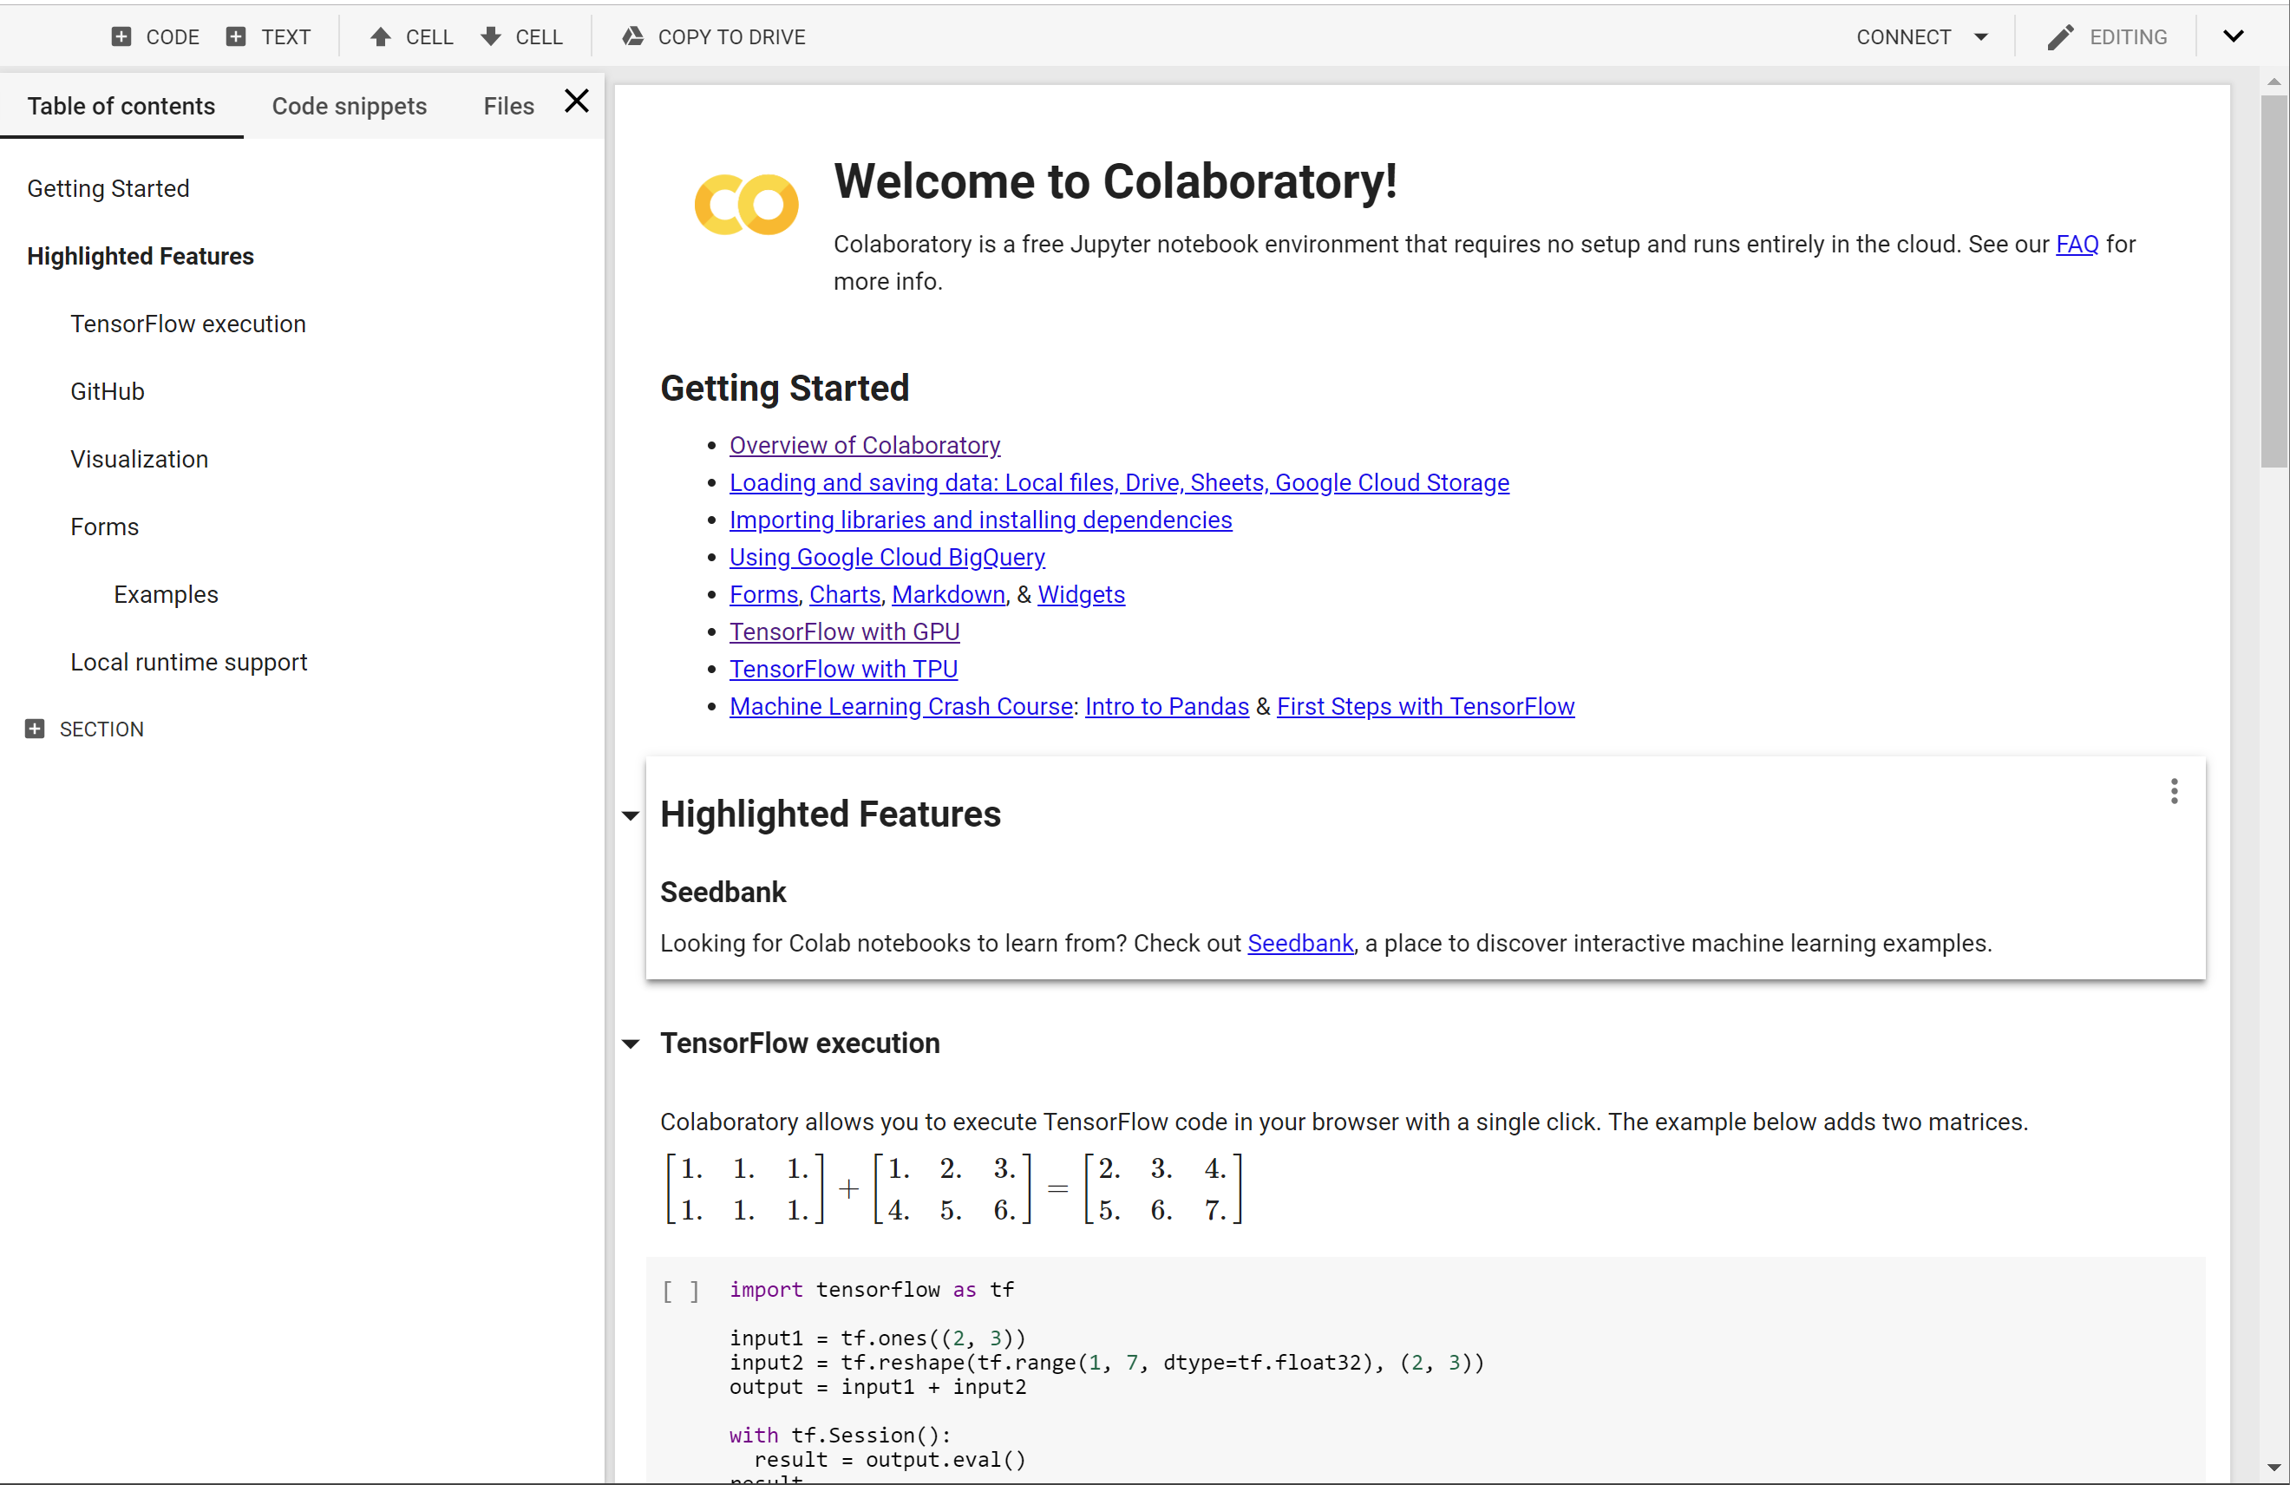The height and width of the screenshot is (1485, 2290).
Task: Close the side panel with the X
Action: tap(576, 101)
